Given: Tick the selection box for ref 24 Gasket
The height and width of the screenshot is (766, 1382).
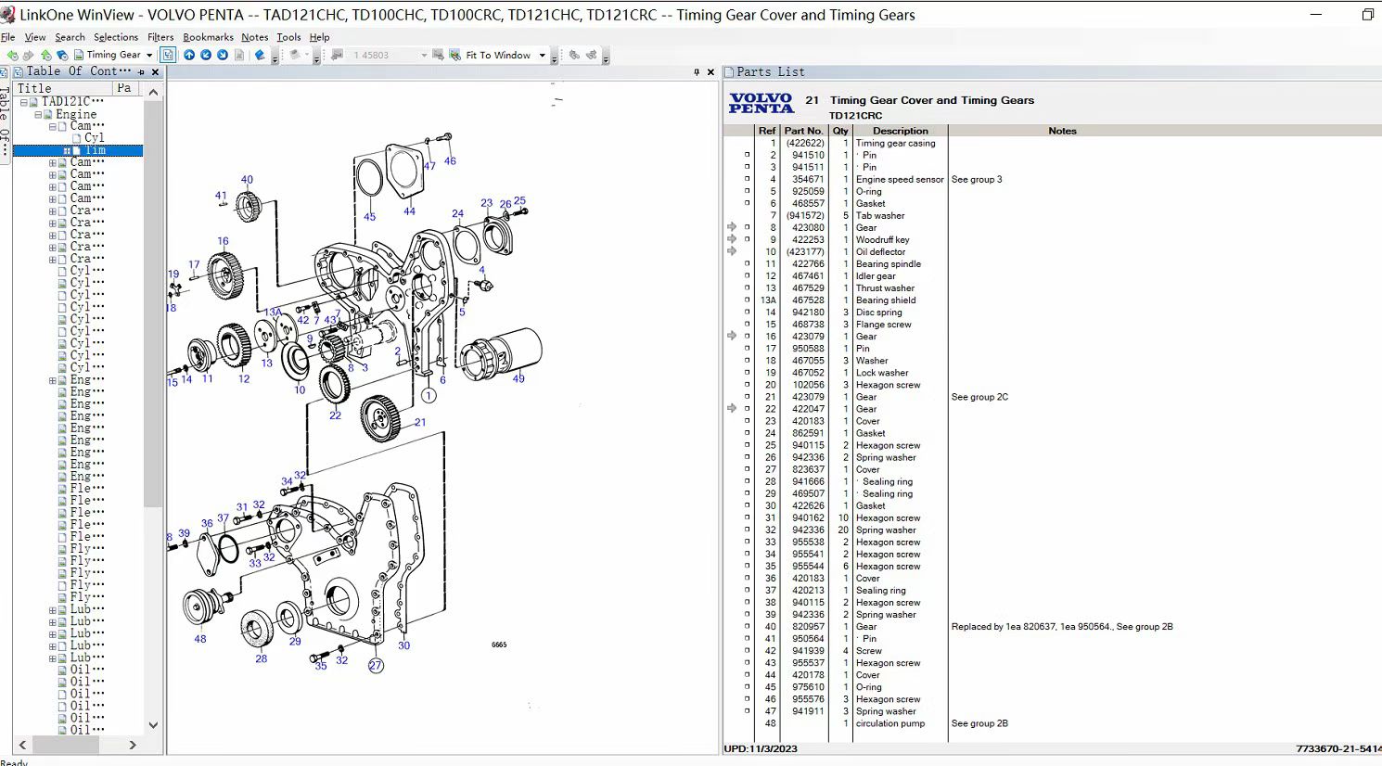Looking at the screenshot, I should pyautogui.click(x=747, y=433).
